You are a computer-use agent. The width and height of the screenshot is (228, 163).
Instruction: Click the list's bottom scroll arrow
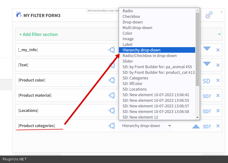198,117
